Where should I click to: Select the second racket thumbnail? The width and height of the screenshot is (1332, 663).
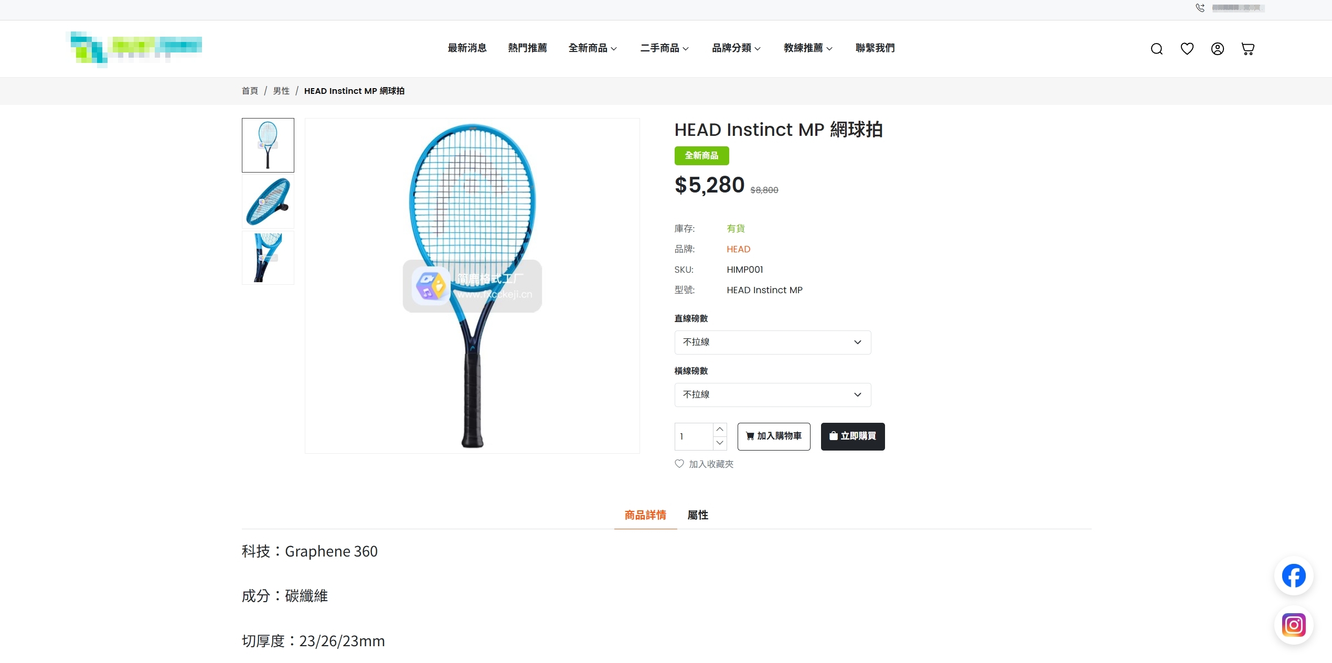tap(268, 202)
